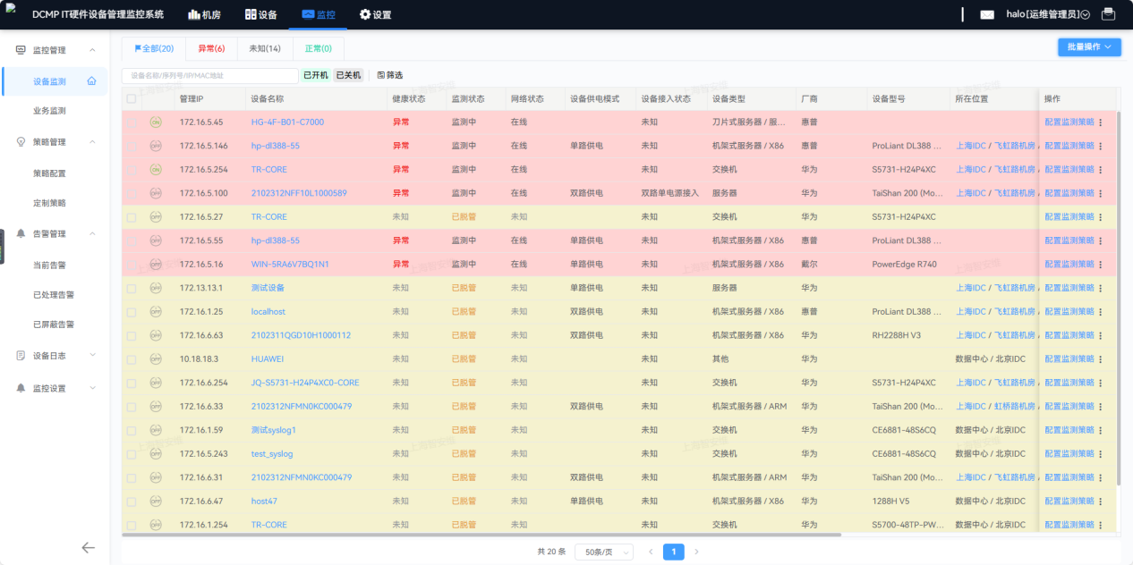
Task: Click the document icon next to 设备日志
Action: click(21, 356)
